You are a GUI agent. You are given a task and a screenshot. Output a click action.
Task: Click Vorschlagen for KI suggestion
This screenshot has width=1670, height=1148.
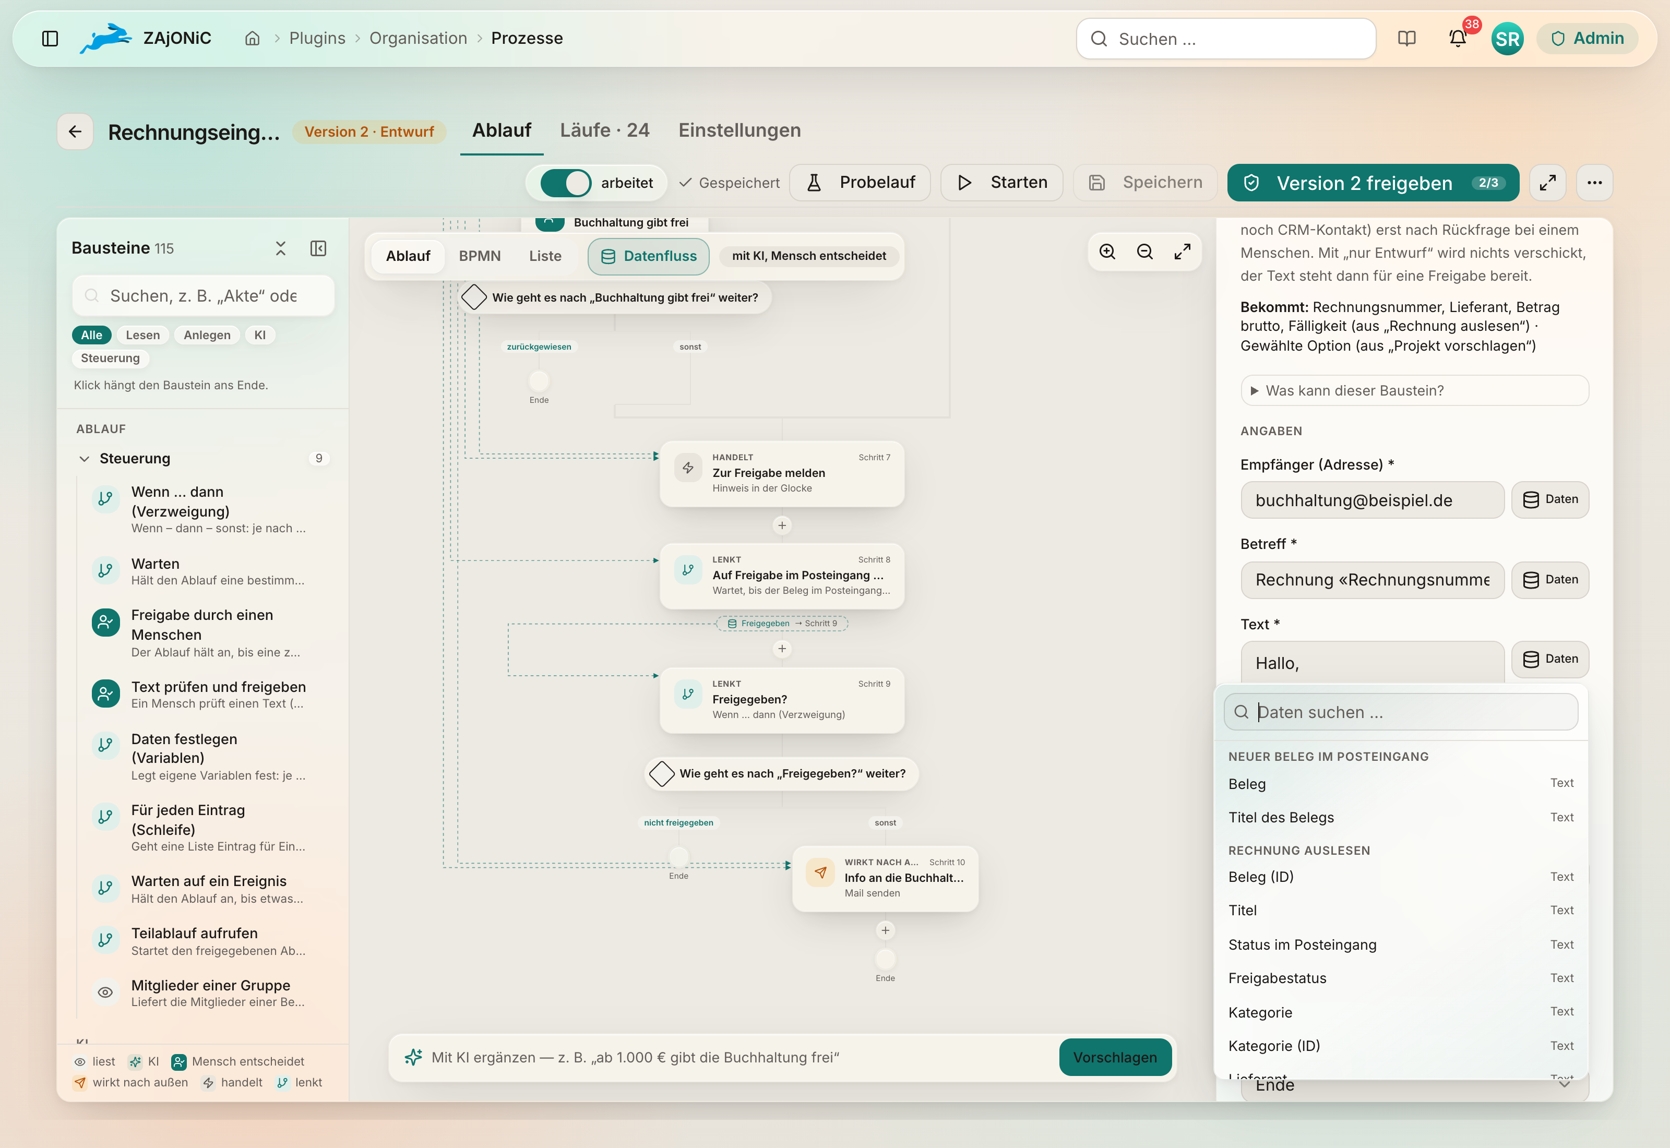[1115, 1057]
